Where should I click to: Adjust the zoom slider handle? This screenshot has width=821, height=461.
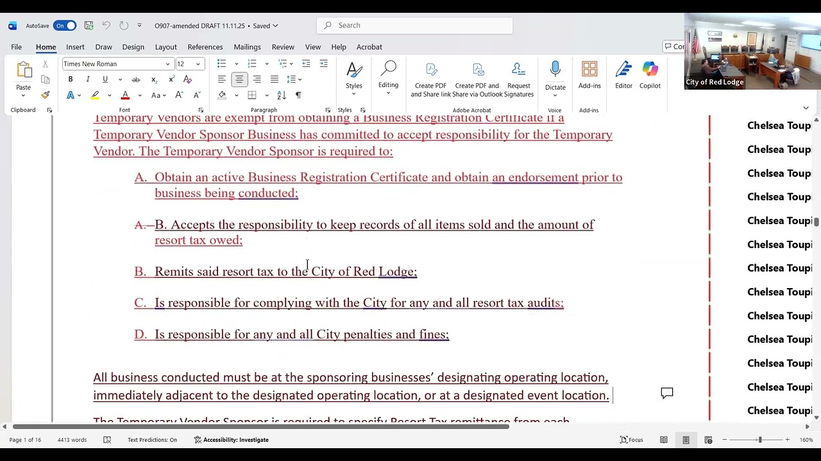(x=760, y=440)
